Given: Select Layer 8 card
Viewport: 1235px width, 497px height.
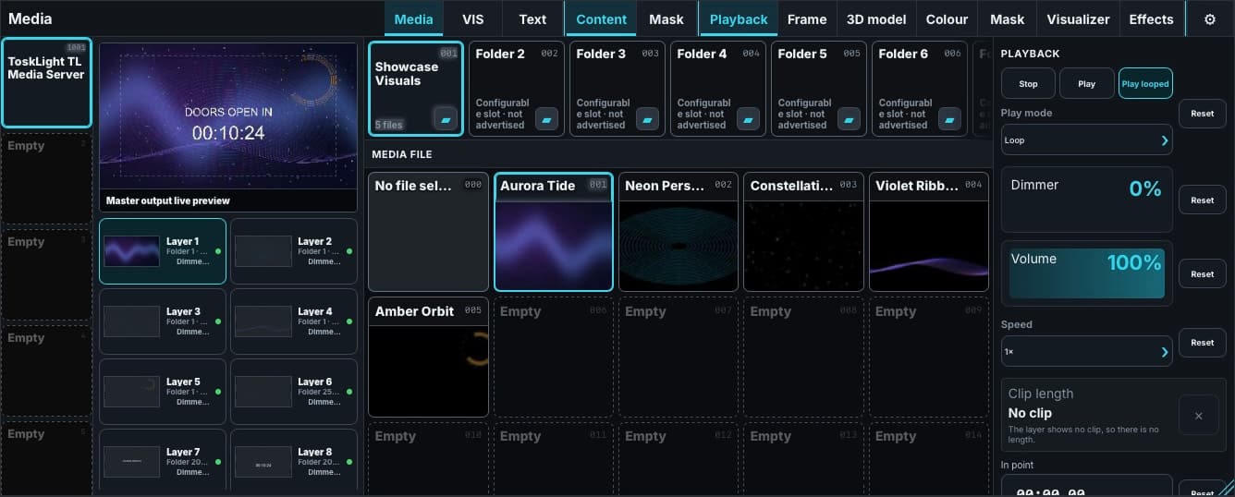Looking at the screenshot, I should (x=294, y=461).
